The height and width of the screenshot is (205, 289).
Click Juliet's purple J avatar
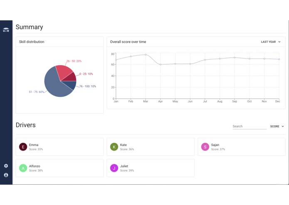tap(114, 168)
